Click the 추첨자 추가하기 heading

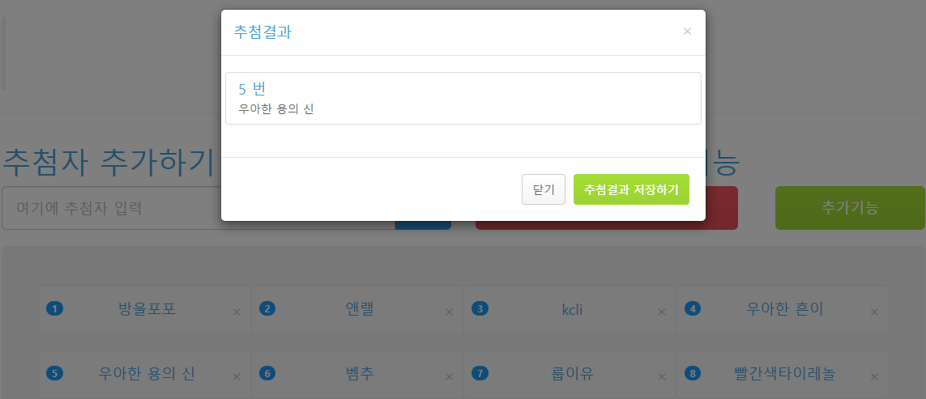108,163
